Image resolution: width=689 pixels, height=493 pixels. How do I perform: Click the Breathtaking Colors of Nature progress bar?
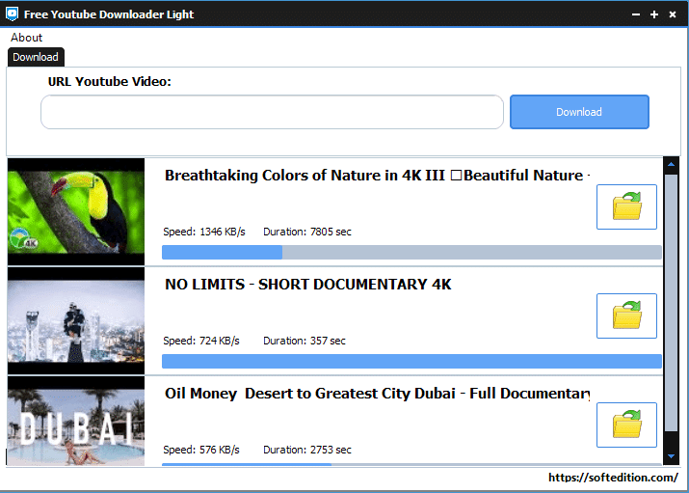(x=411, y=253)
